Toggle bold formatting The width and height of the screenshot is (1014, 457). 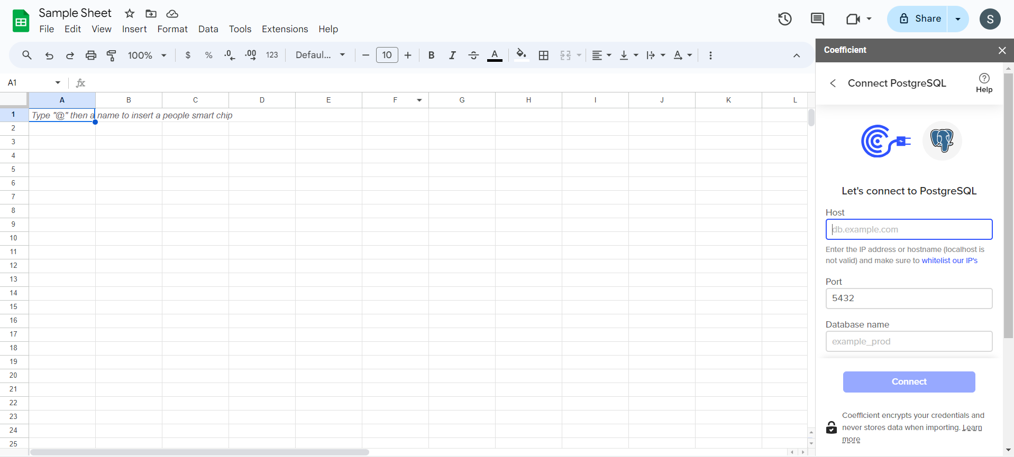click(x=431, y=55)
